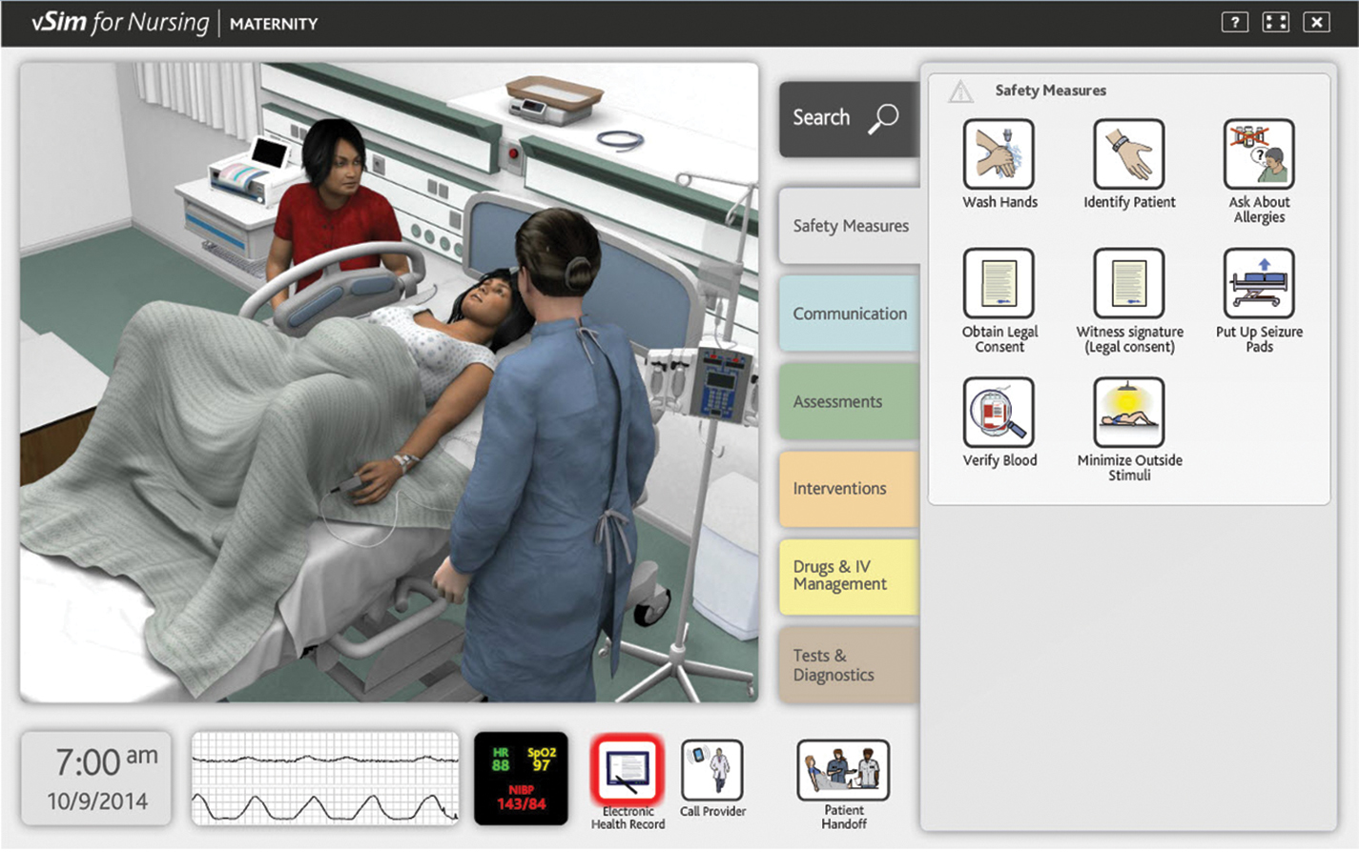
Task: Open the help question mark button
Action: 1234,21
